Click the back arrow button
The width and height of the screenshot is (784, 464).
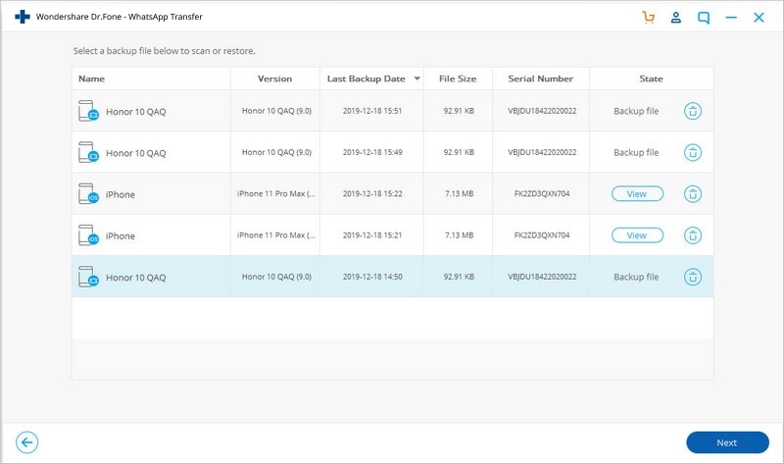pyautogui.click(x=27, y=442)
